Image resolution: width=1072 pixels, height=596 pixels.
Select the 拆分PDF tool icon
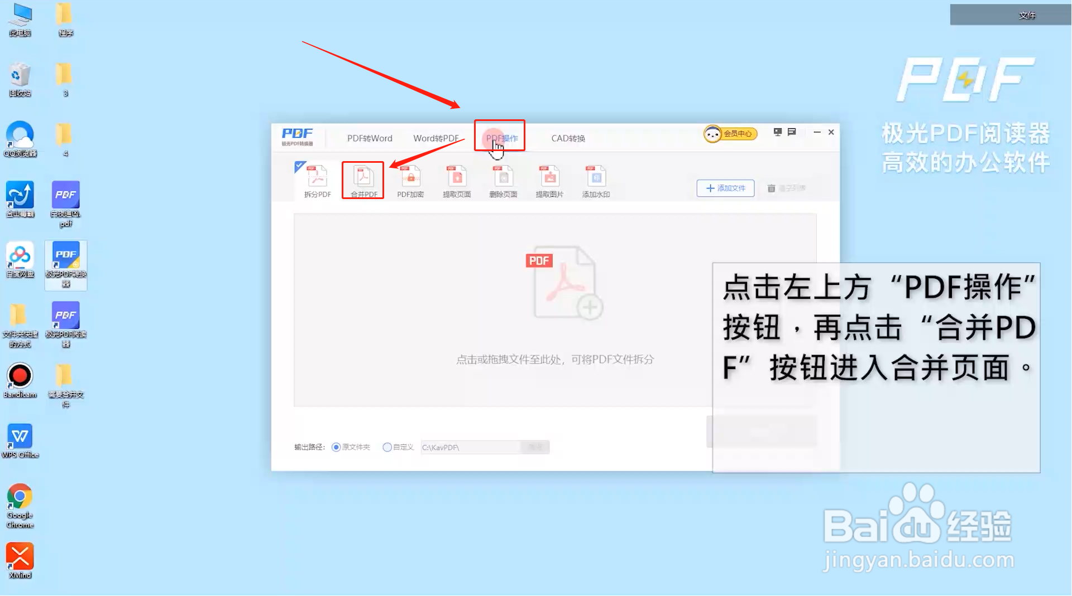pos(317,181)
